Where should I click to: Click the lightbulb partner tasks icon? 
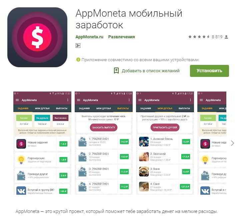click(21, 160)
